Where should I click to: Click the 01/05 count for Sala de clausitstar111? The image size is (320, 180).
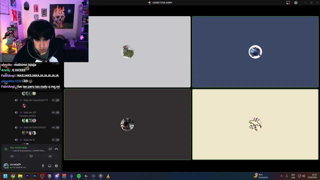[55, 100]
